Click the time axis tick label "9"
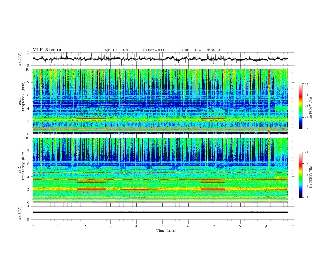Screen dimensions: 329x254 coord(266,226)
